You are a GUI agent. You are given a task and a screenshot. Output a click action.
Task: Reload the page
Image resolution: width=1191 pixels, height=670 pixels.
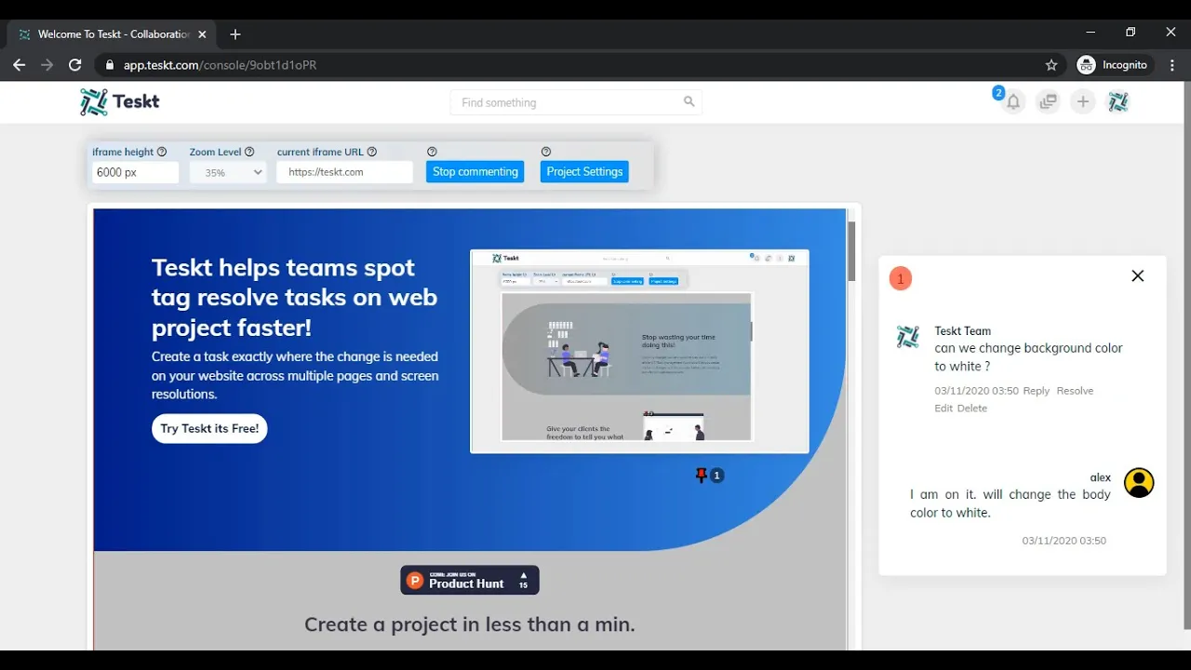pos(75,65)
